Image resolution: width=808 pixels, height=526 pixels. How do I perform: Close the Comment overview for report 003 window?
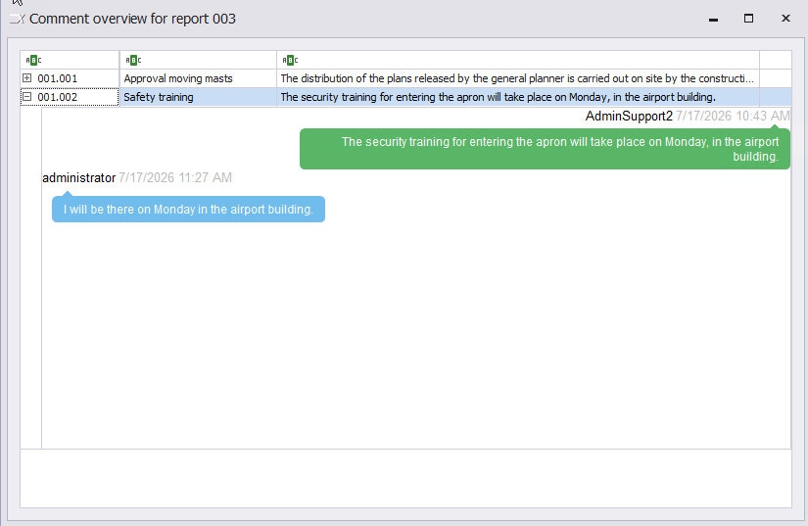(785, 19)
